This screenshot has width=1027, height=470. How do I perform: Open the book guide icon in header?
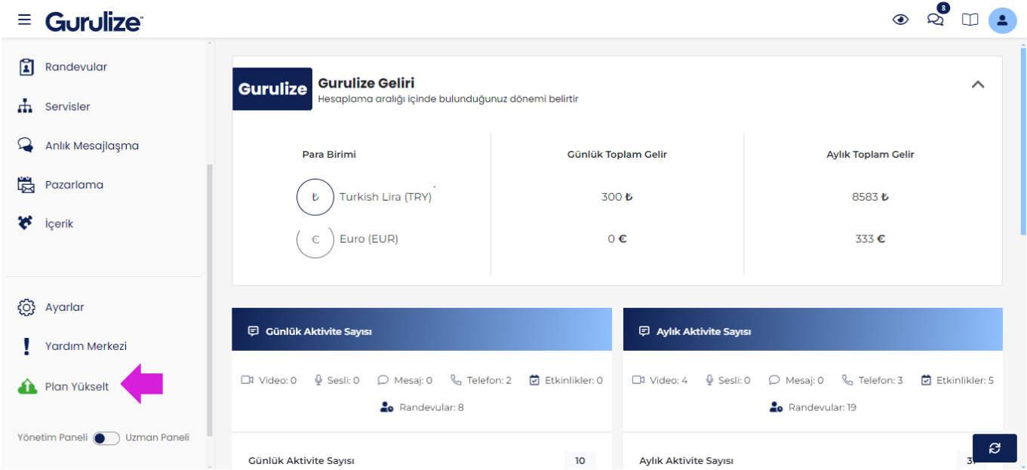click(970, 20)
